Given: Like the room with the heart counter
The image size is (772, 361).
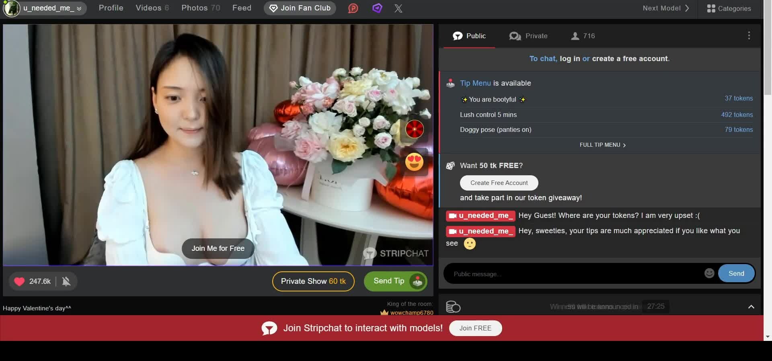Looking at the screenshot, I should 20,281.
